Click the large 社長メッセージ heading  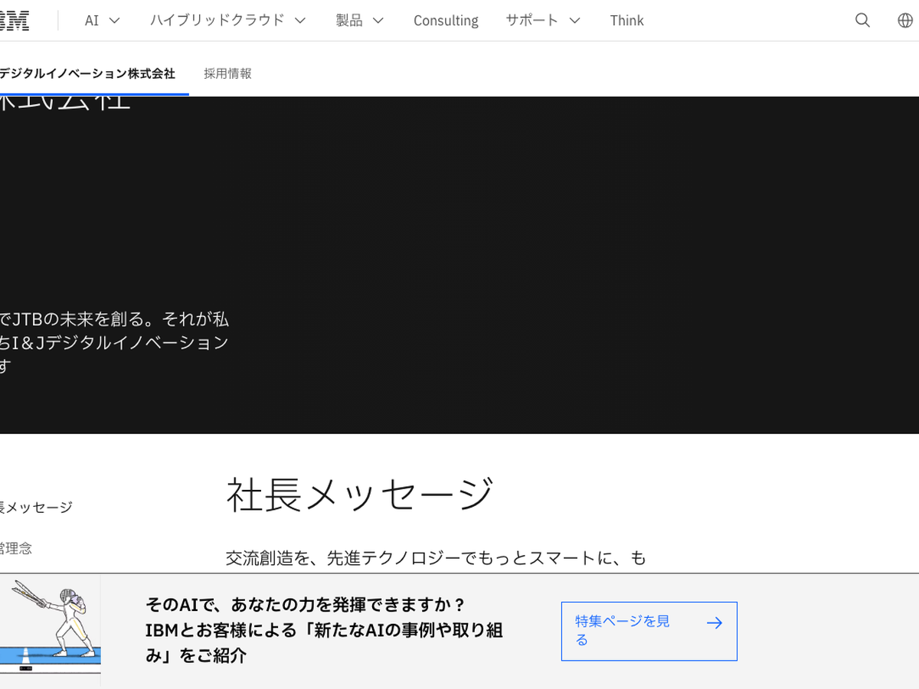[x=360, y=495]
